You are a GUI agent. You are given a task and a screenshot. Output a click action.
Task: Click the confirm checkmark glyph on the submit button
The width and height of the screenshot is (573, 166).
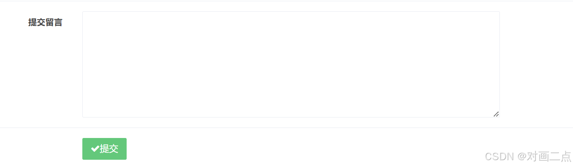pos(95,149)
